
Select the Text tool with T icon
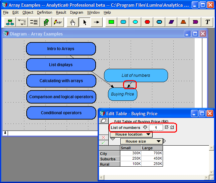tap(207, 22)
